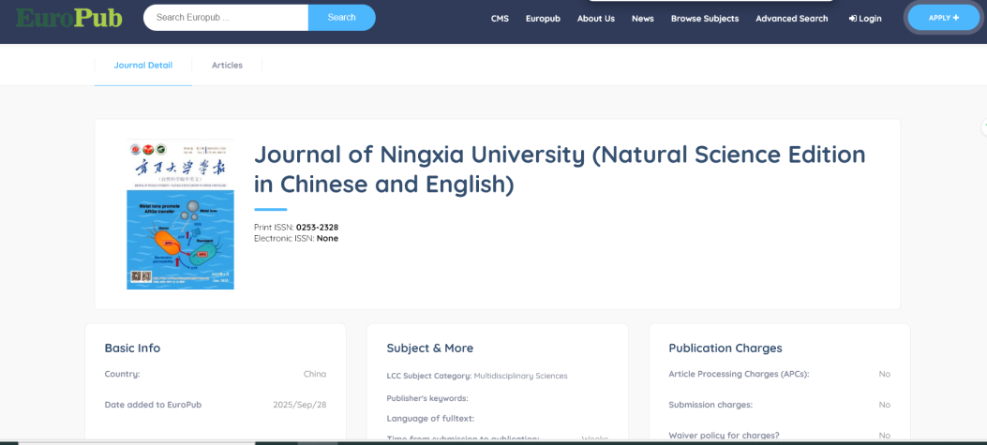987x445 pixels.
Task: Click the APPLY + button
Action: pos(943,18)
